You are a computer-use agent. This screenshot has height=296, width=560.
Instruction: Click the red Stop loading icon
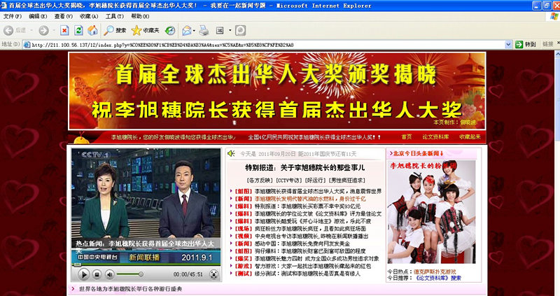[x=64, y=30]
